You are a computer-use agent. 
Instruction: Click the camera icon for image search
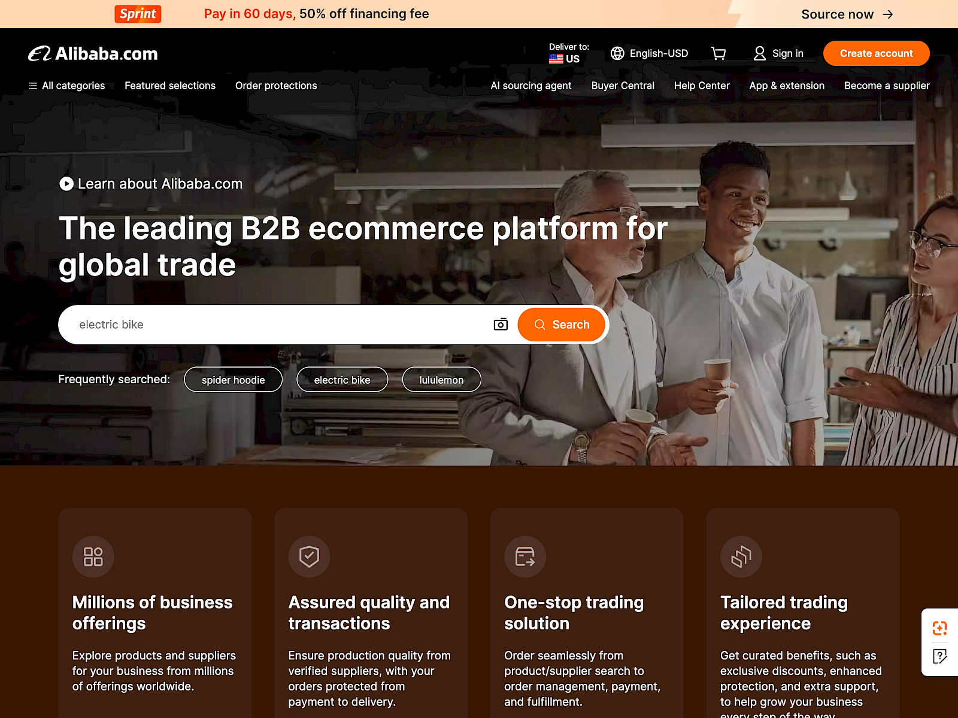click(501, 324)
